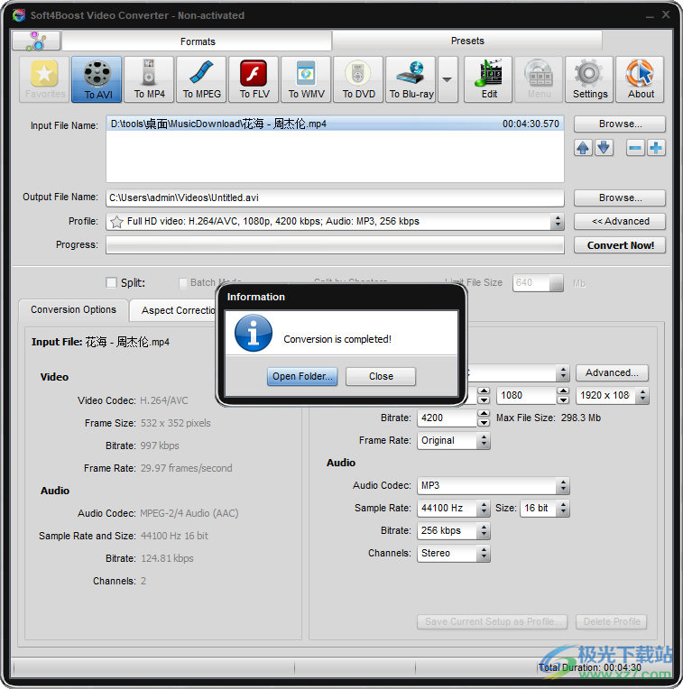The width and height of the screenshot is (683, 689).
Task: Browse for output file location
Action: pos(620,198)
